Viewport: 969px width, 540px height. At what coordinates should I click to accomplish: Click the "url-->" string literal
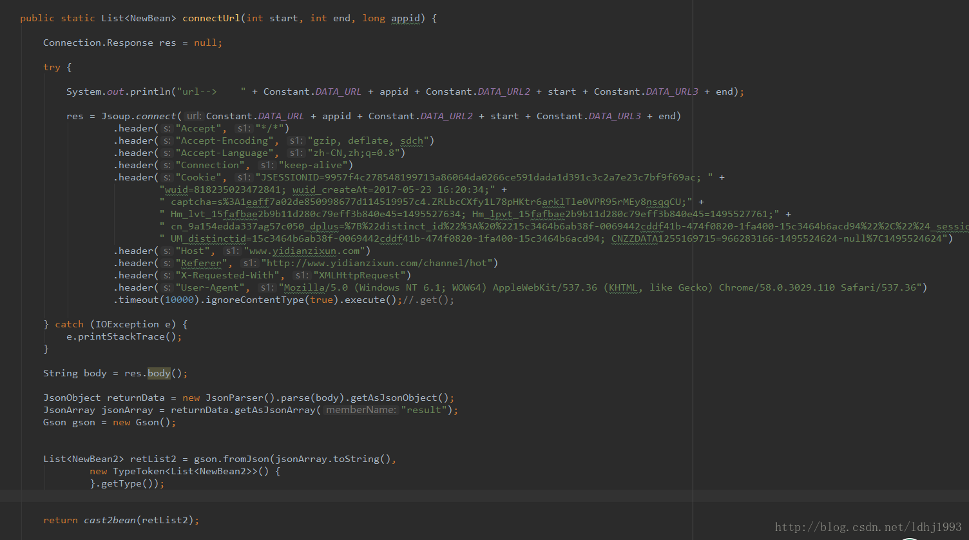[x=212, y=92]
